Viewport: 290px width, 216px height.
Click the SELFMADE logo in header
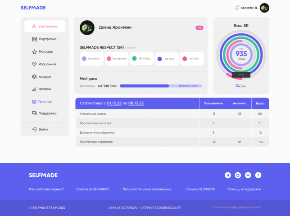[33, 8]
